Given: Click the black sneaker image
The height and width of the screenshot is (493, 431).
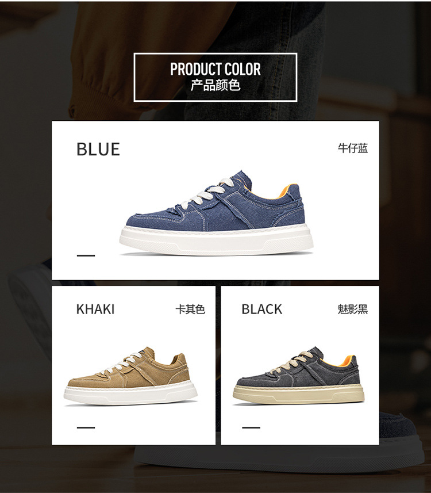Looking at the screenshot, I should tap(299, 376).
